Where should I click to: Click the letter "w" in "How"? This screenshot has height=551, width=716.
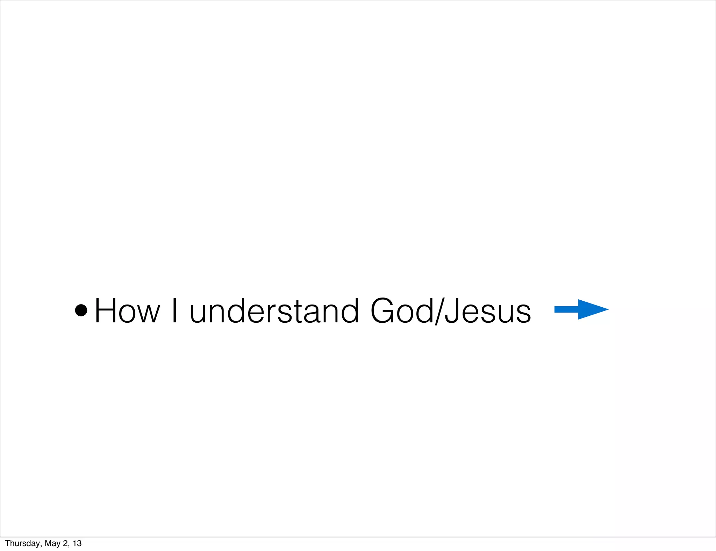[x=148, y=313]
